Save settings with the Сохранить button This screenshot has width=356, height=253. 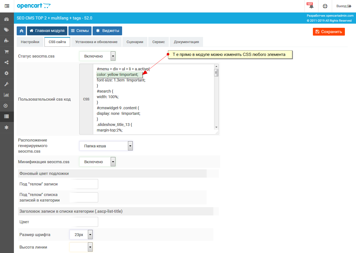point(329,32)
